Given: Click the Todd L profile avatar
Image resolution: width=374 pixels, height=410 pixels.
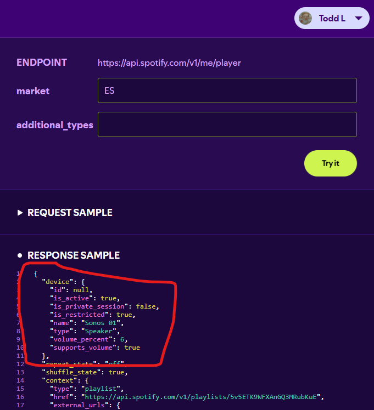Looking at the screenshot, I should tap(305, 18).
